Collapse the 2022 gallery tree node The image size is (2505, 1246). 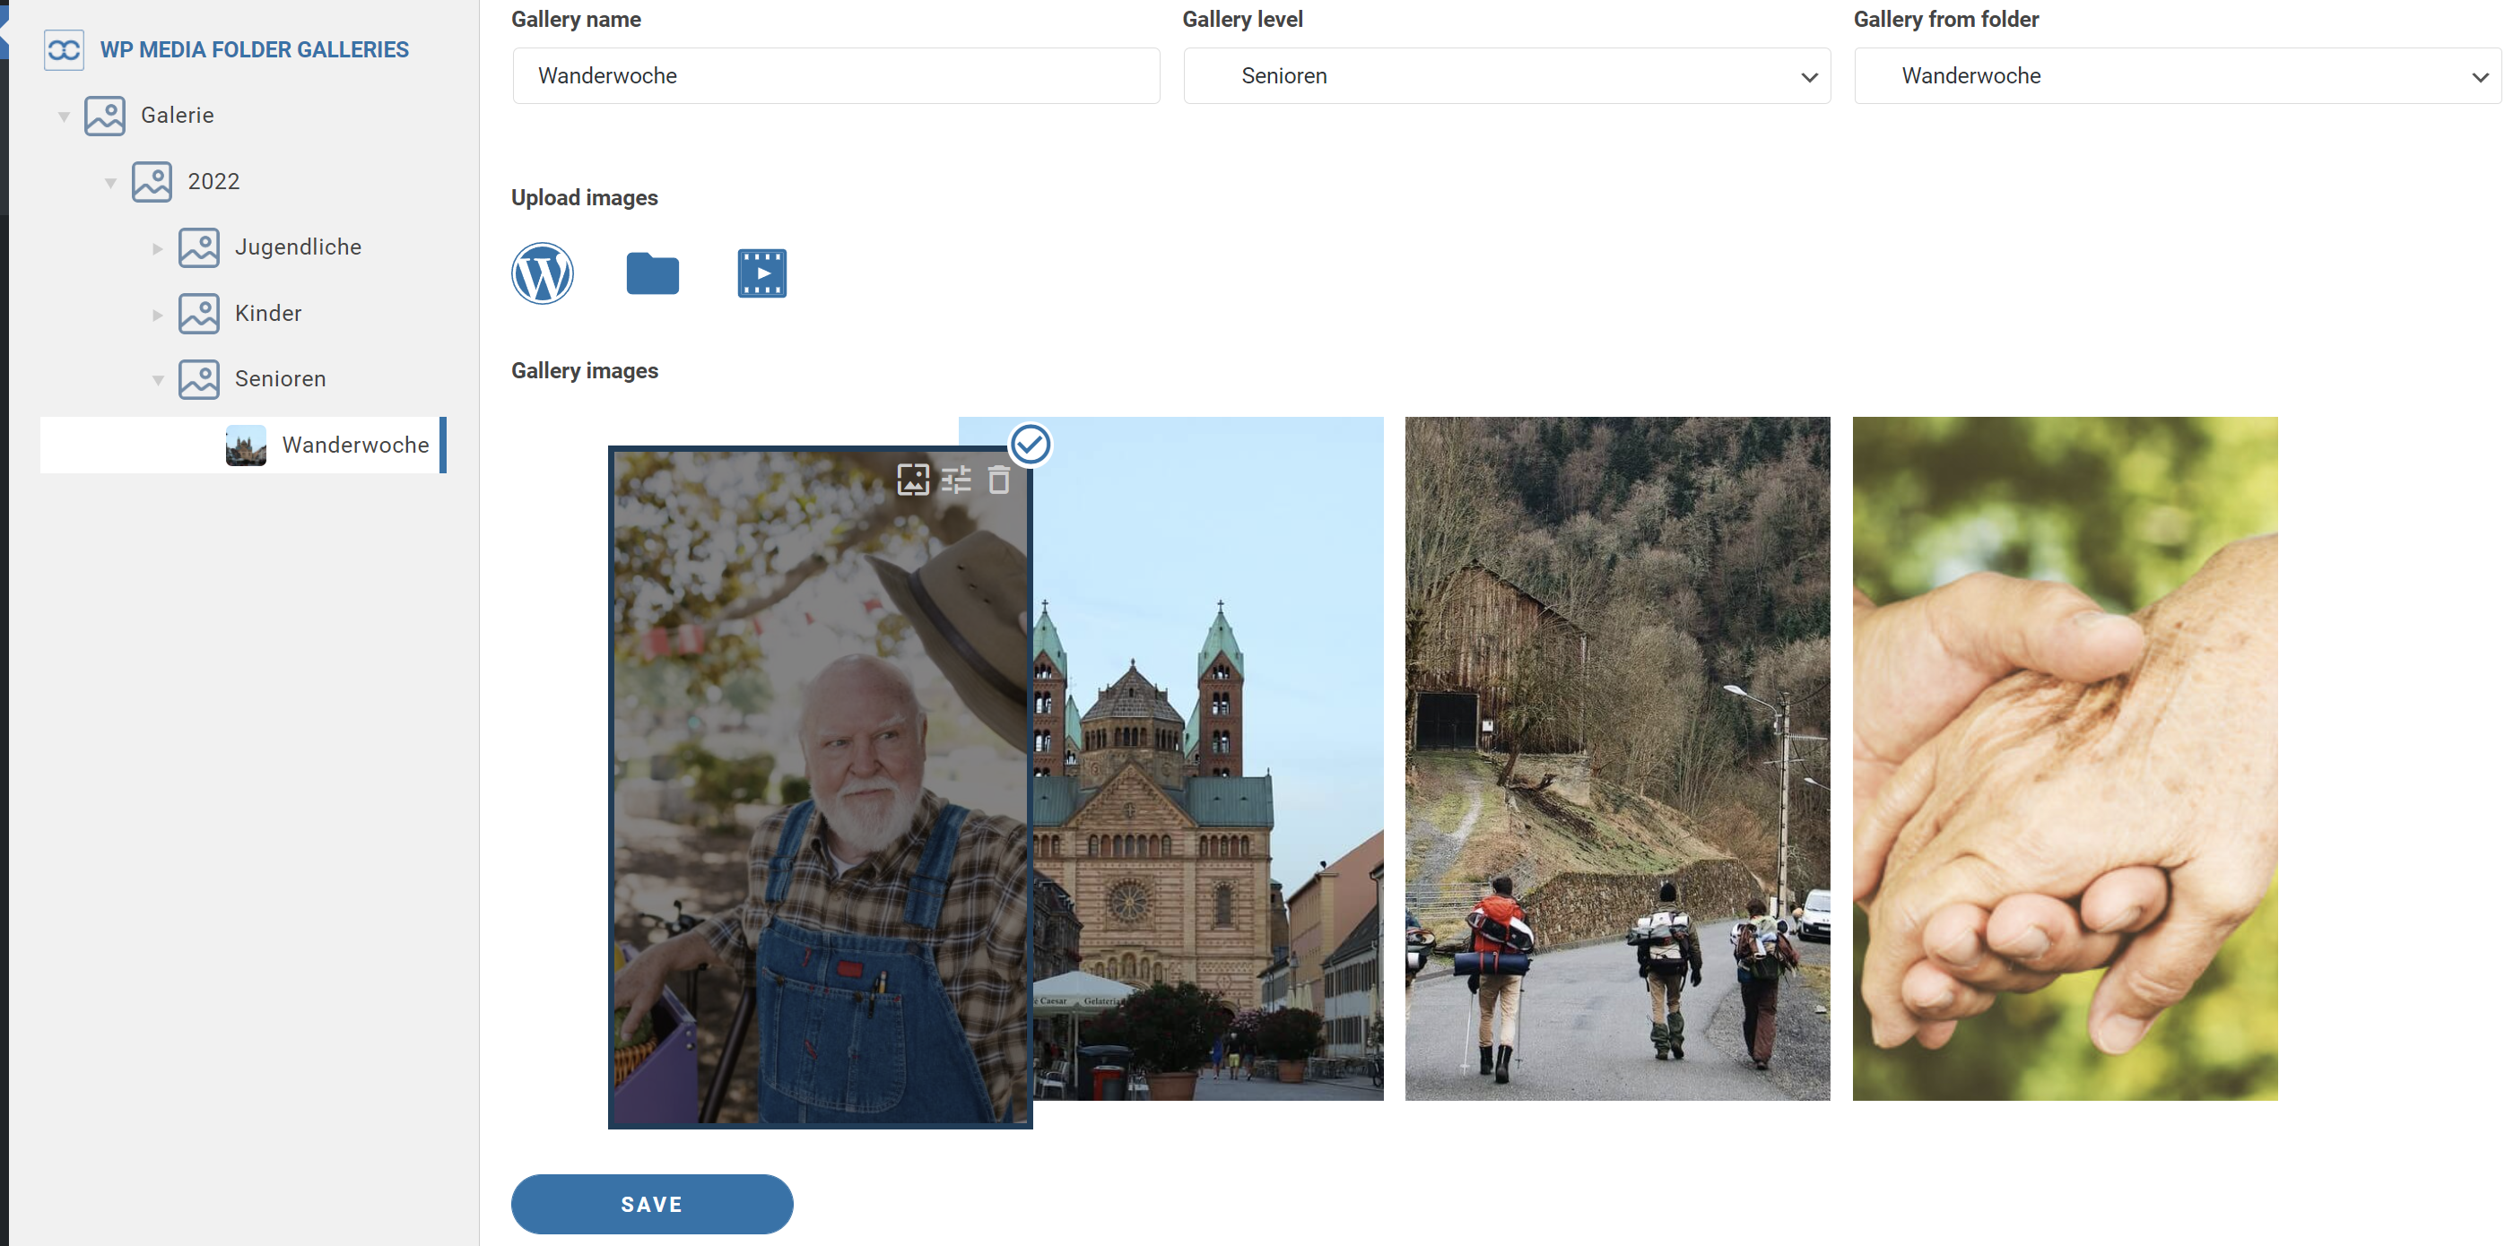(x=111, y=183)
